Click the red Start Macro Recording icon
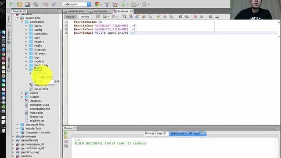The height and width of the screenshot is (158, 281). [195, 17]
